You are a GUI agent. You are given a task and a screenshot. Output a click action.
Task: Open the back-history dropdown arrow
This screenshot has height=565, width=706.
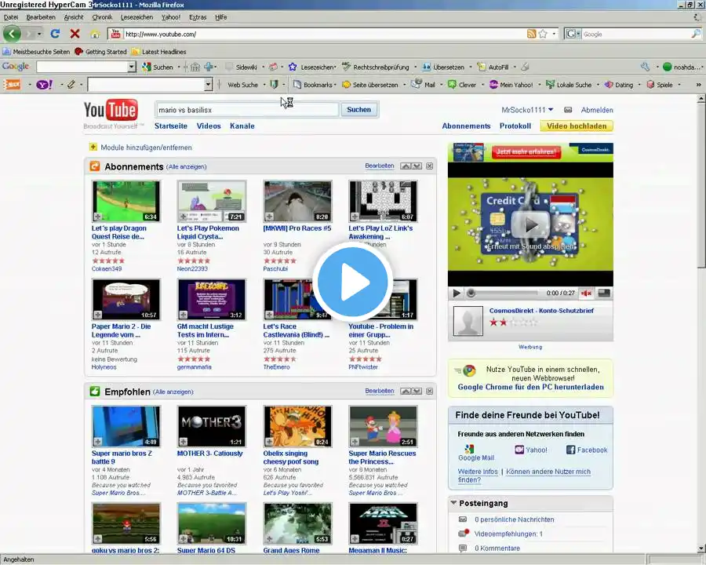(x=39, y=34)
